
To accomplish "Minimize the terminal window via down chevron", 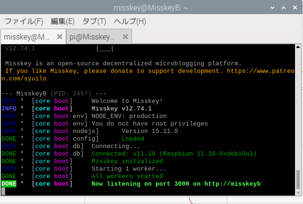I will (x=272, y=8).
